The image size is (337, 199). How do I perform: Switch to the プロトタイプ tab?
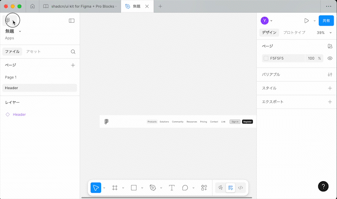pos(294,32)
